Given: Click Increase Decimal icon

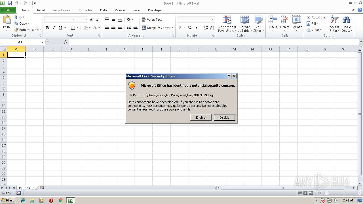Looking at the screenshot, I should [x=206, y=28].
